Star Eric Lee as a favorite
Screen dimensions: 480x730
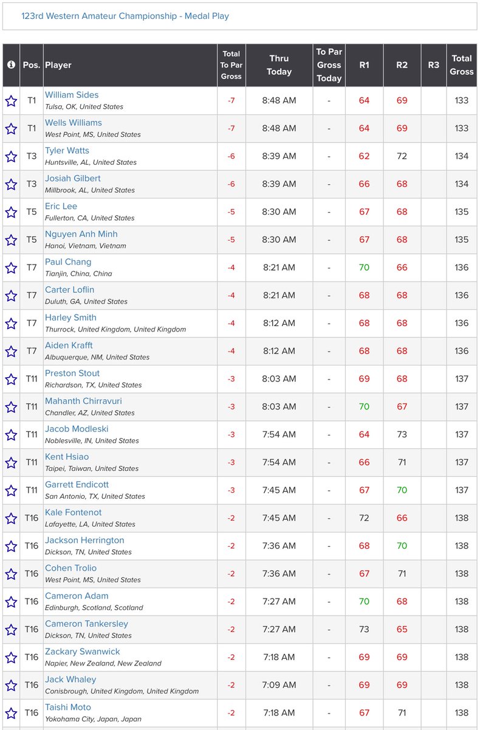tap(11, 212)
